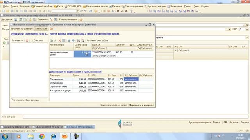250x140 pixels.
Task: Click Ведомость списания затрат button
Action: 114,105
